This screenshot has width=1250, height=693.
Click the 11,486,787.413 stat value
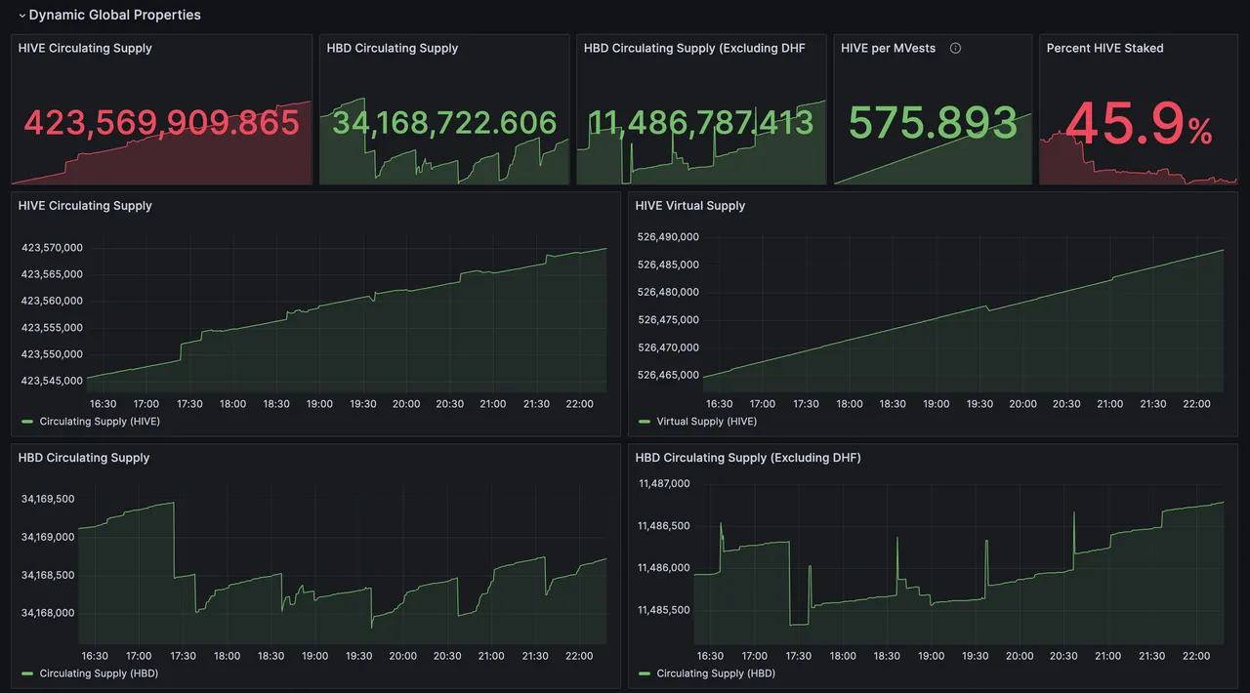[700, 123]
